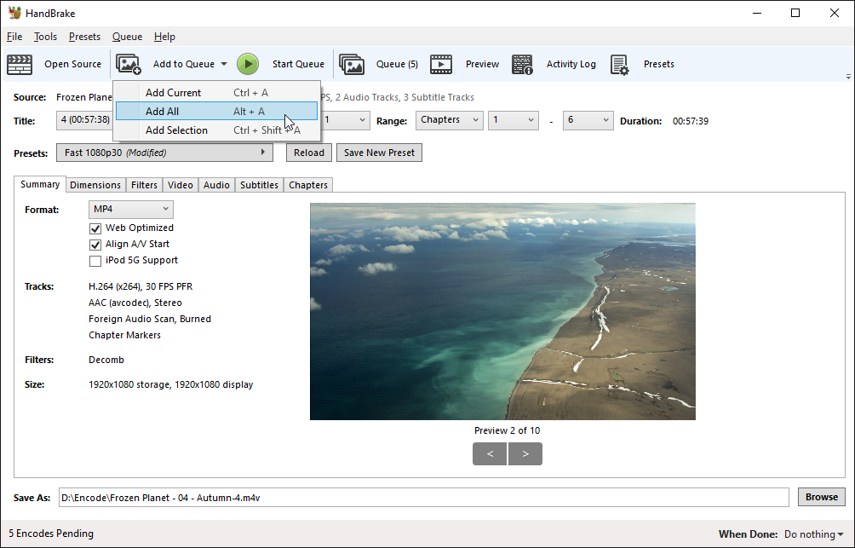
Task: Switch to the Audio tab
Action: click(x=216, y=185)
